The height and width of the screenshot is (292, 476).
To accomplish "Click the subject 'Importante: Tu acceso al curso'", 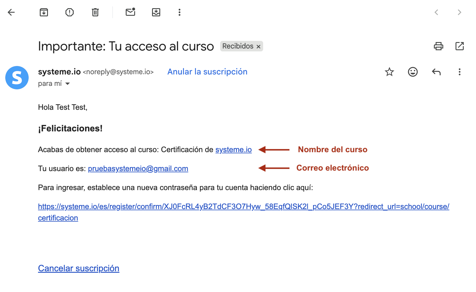I will [x=126, y=46].
